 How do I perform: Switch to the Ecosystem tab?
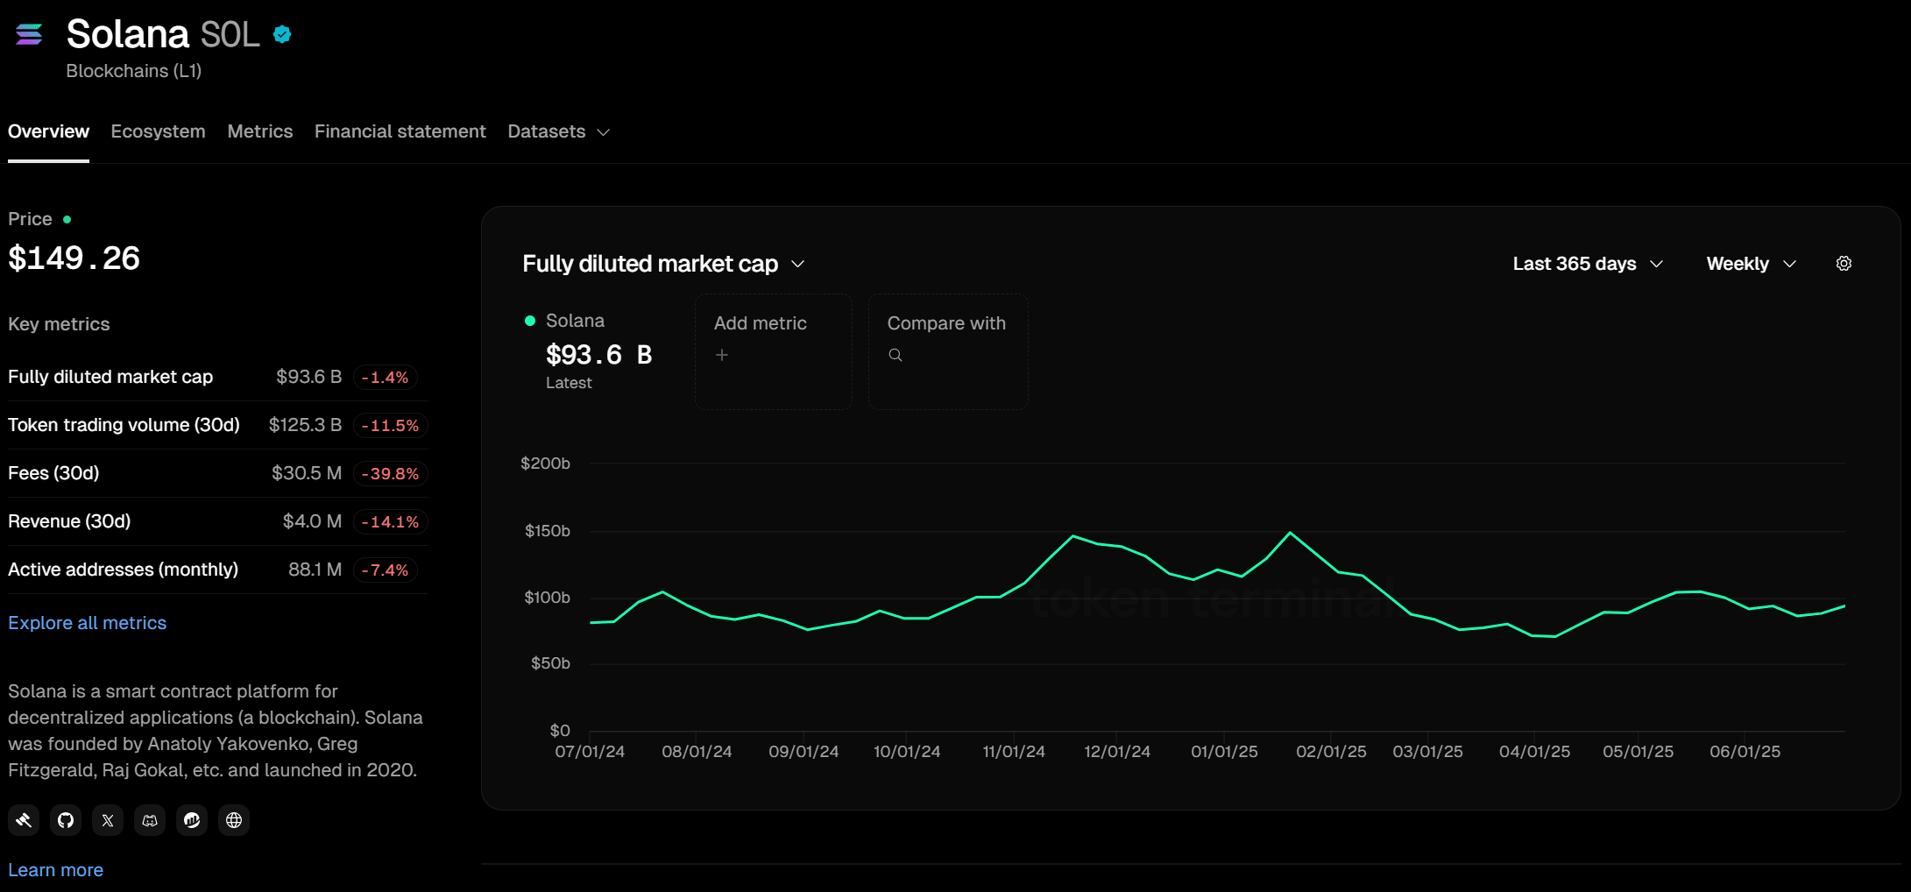[x=158, y=131]
